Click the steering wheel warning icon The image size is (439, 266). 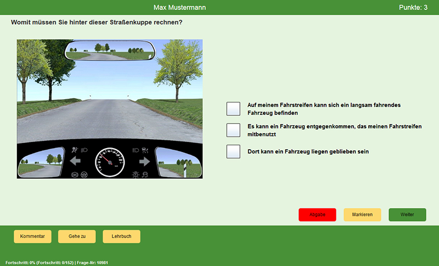pos(85,174)
